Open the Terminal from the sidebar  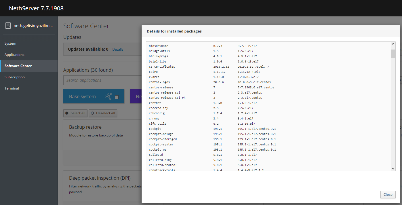[x=12, y=88]
